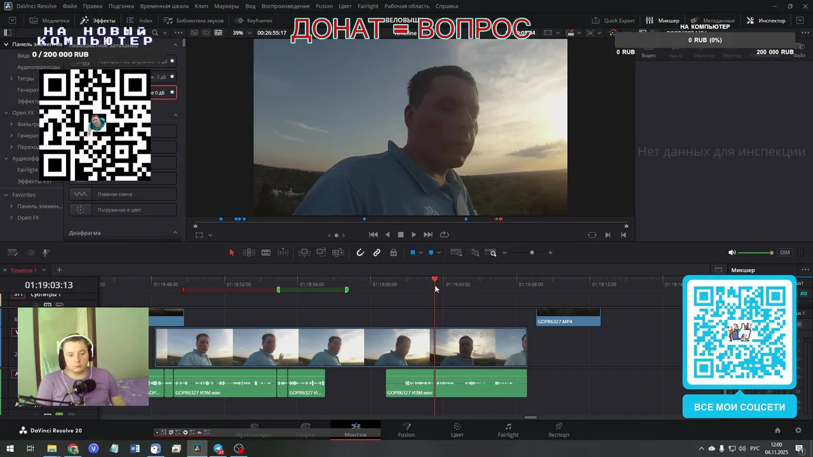Open the Quick Export button
Image resolution: width=813 pixels, height=457 pixels.
click(x=613, y=20)
